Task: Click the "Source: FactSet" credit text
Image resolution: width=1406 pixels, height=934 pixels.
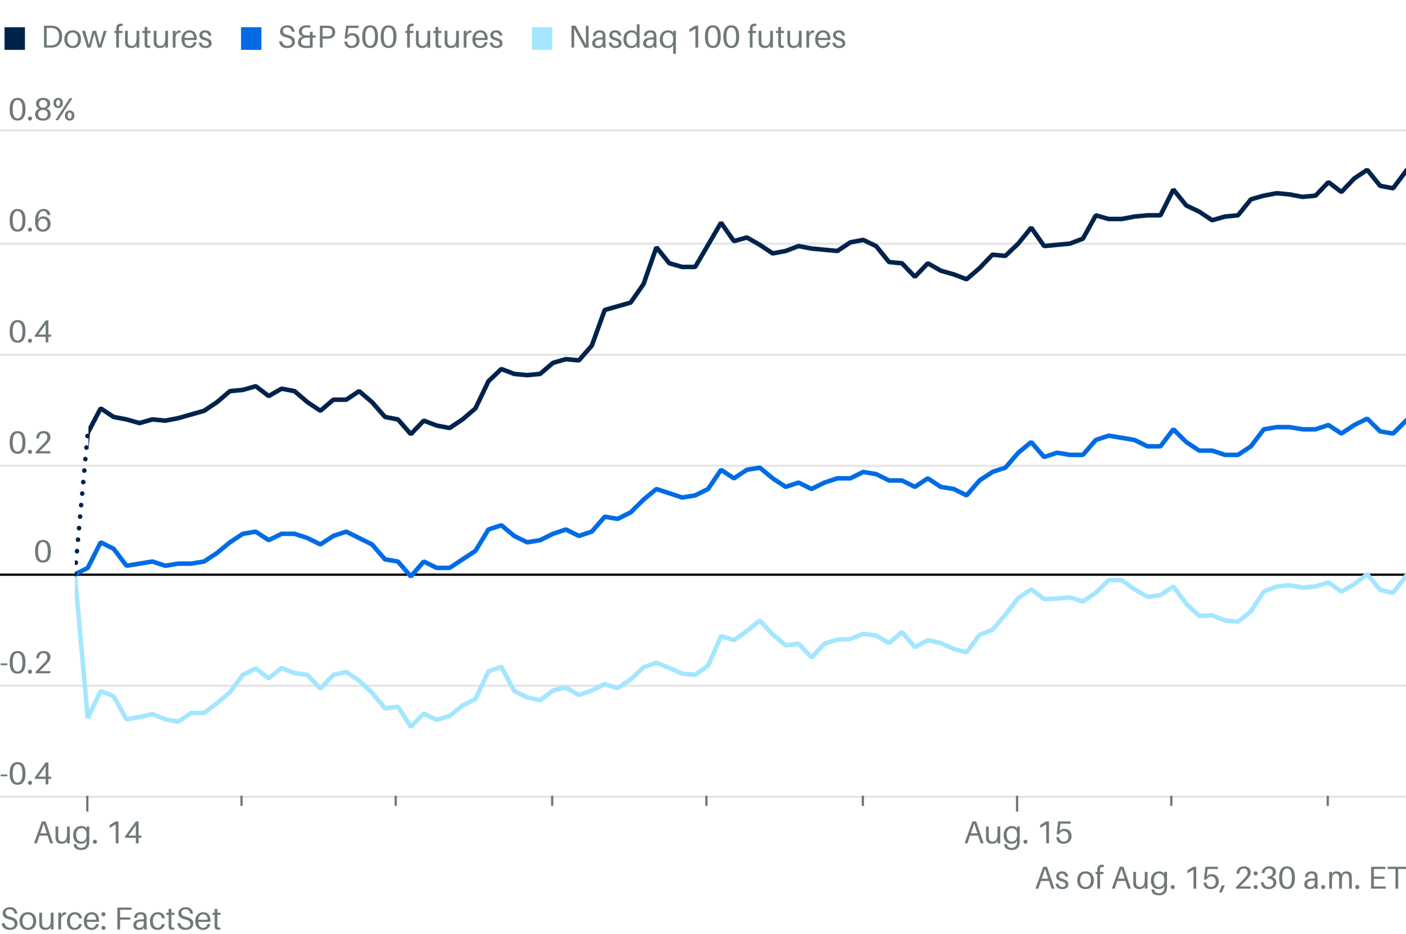Action: pos(111,918)
